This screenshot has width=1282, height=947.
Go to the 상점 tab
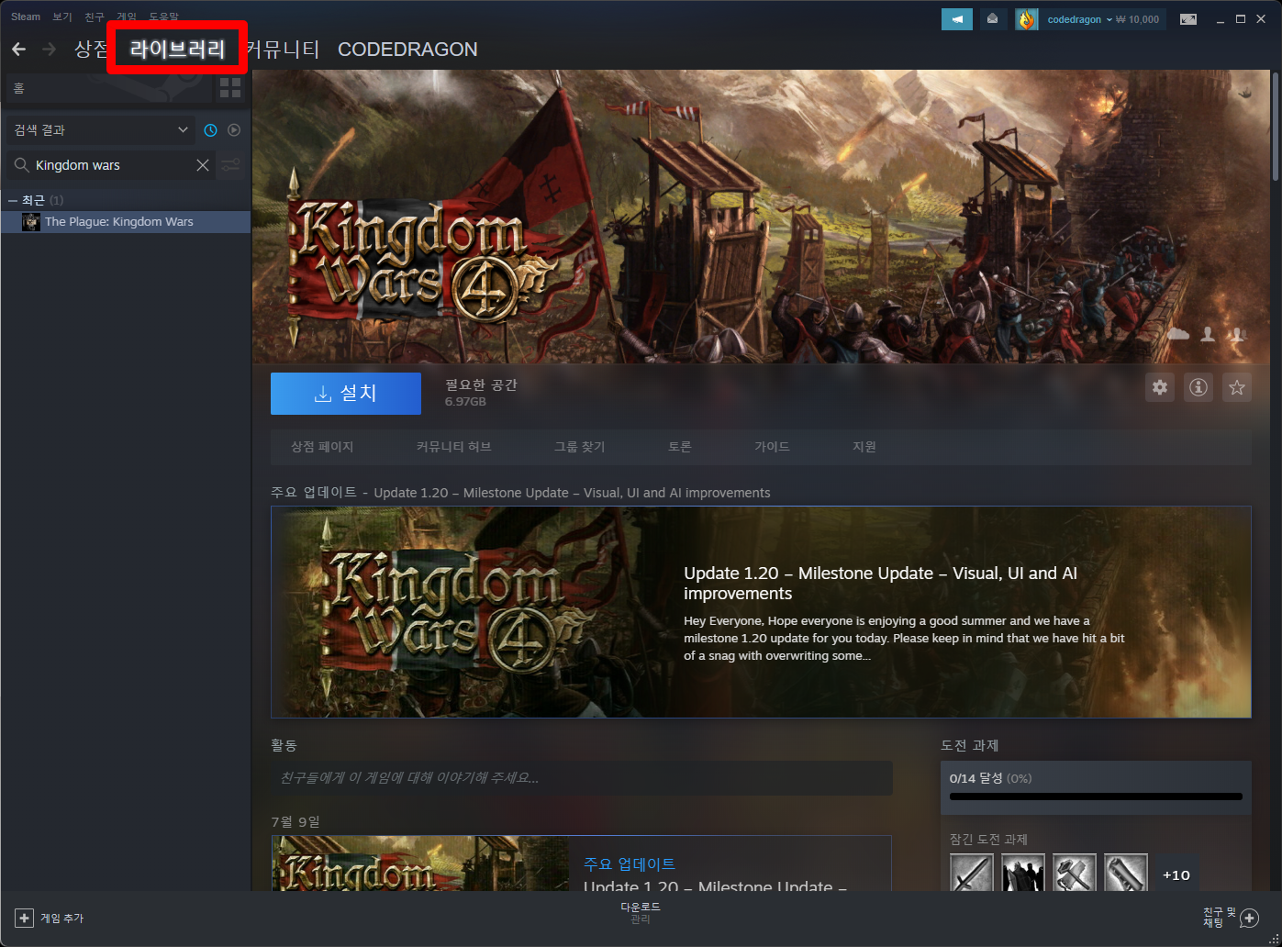click(x=91, y=49)
